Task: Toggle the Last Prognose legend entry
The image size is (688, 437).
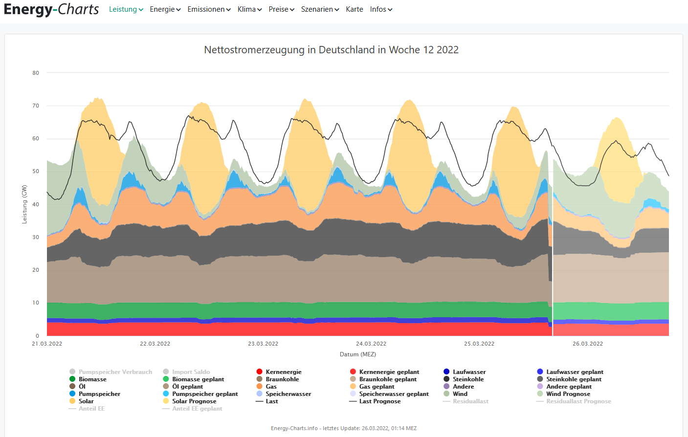Action: [x=375, y=401]
